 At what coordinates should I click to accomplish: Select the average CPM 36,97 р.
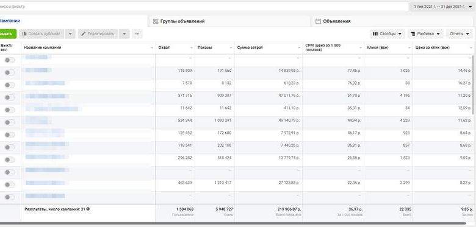355,209
